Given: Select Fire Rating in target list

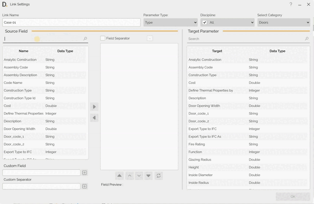Looking at the screenshot, I should [x=197, y=144].
